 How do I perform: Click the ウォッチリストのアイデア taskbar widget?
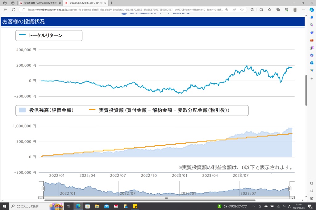coord(232,206)
